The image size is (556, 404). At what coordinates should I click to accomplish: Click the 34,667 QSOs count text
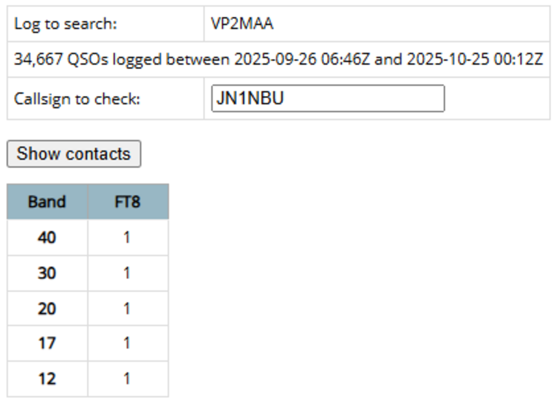(61, 59)
